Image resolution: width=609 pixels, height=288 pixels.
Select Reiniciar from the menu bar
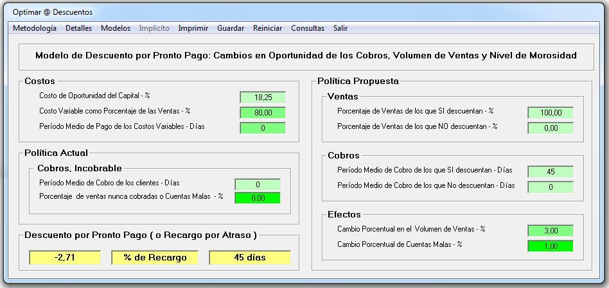coord(267,28)
